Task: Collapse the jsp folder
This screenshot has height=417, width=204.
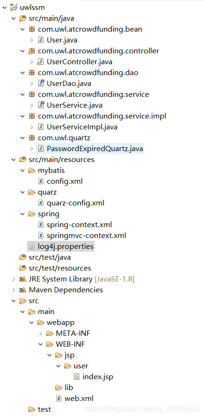Action: pos(50,355)
